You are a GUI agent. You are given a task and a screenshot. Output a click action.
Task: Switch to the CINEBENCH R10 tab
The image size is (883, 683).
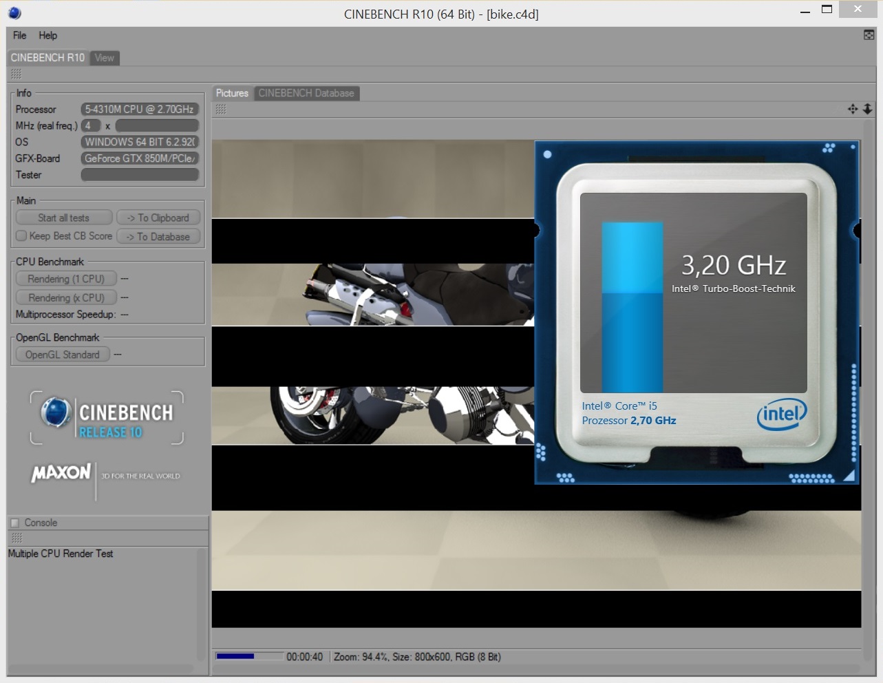click(x=47, y=58)
